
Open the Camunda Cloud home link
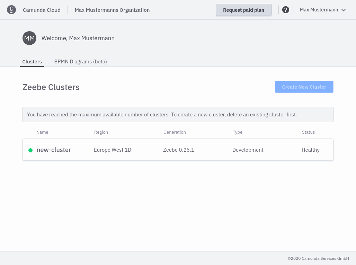(42, 10)
